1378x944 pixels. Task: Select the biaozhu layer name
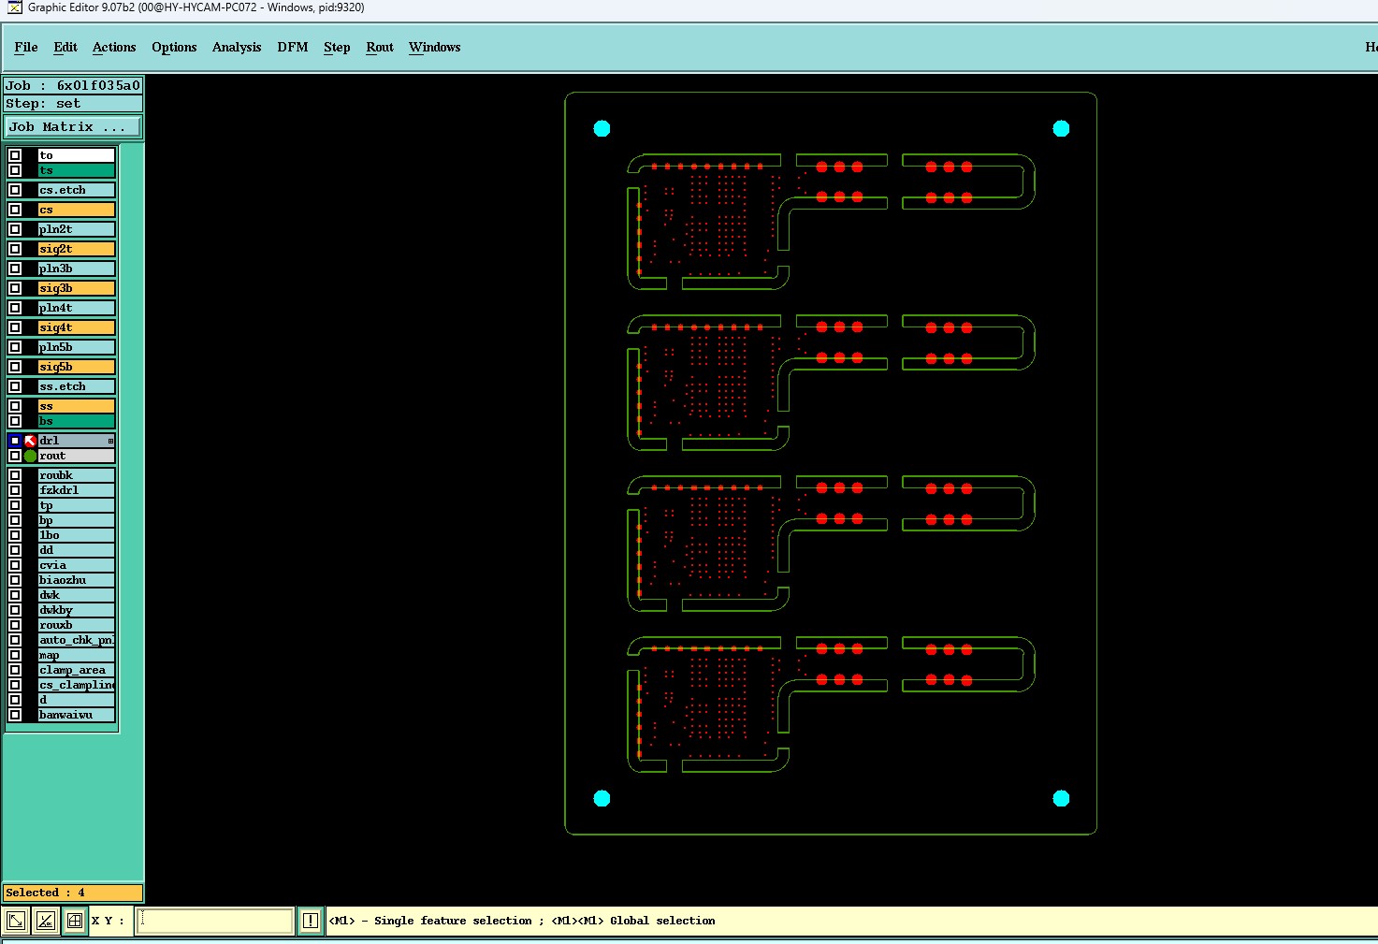pyautogui.click(x=77, y=580)
